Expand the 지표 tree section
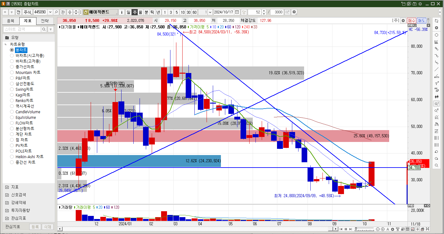This screenshot has width=444, height=234. (7, 187)
